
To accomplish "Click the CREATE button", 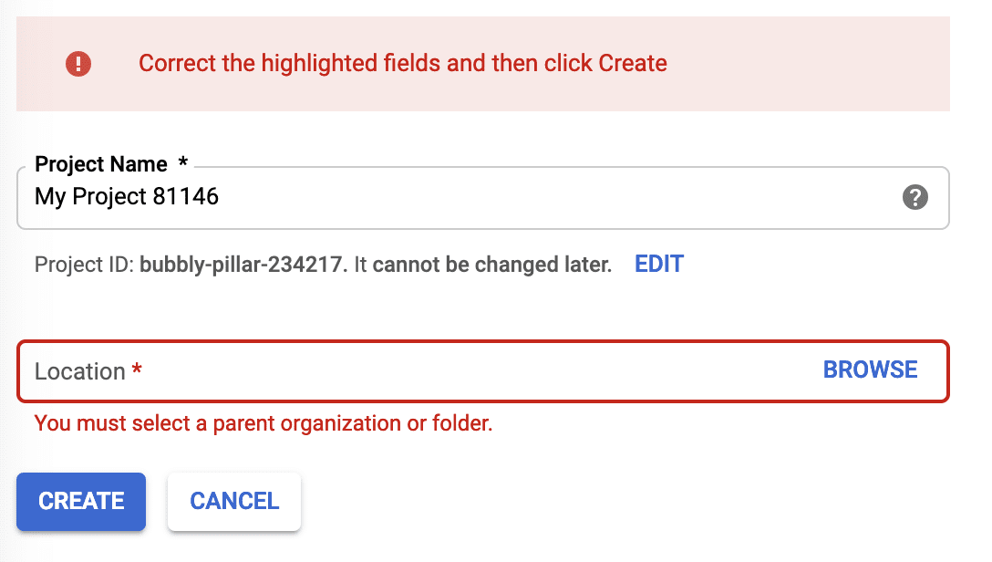I will [x=81, y=501].
